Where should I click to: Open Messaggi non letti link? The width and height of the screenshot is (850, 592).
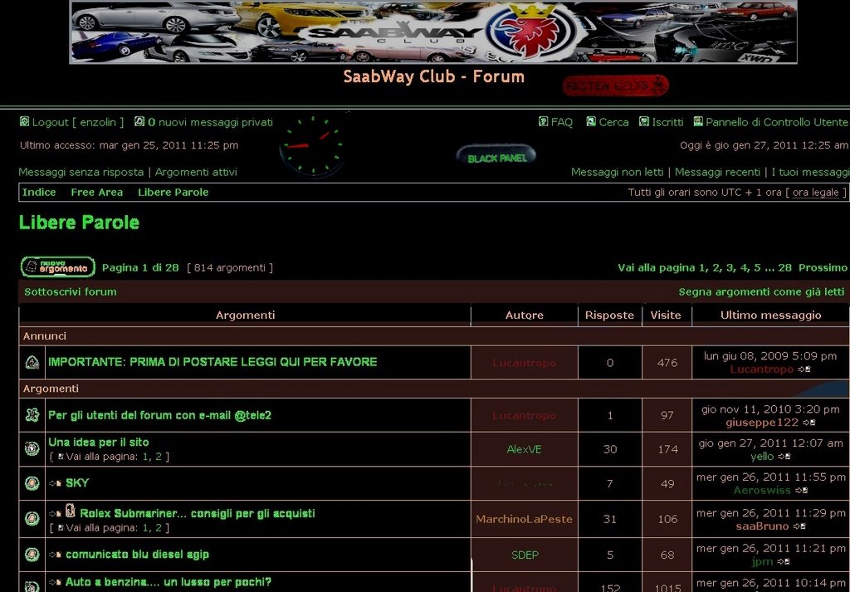pyautogui.click(x=617, y=172)
